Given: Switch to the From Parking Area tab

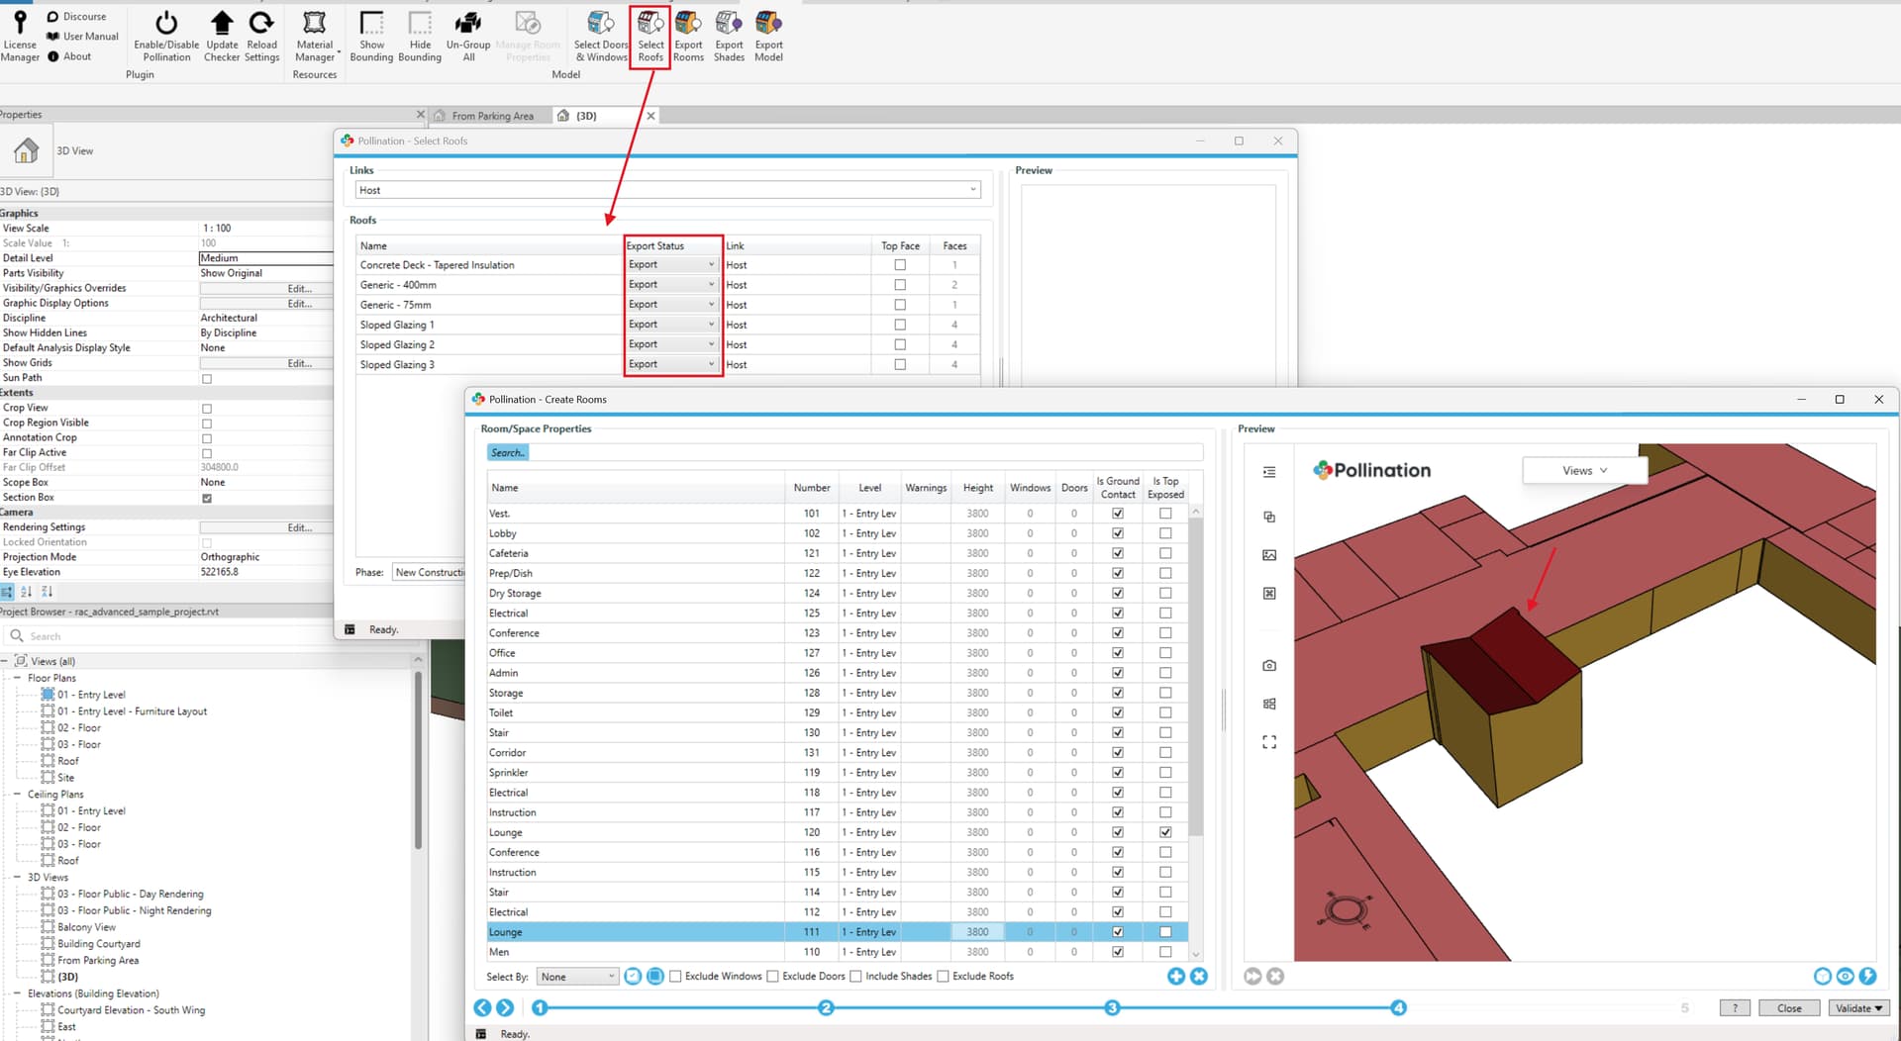Looking at the screenshot, I should coord(492,116).
